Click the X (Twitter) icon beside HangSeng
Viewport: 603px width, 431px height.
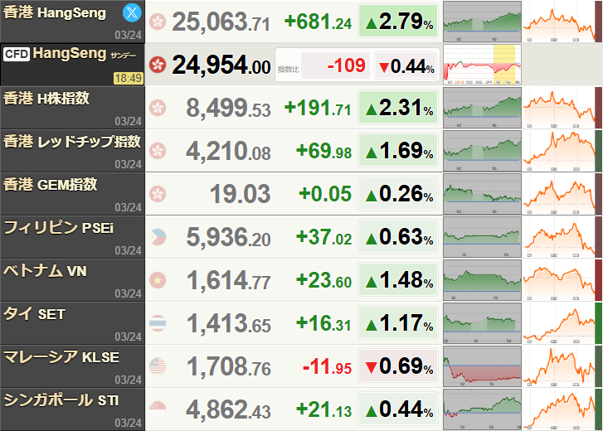coord(132,13)
